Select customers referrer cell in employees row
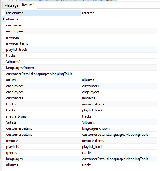This screenshot has height=171, width=160. tap(119, 86)
